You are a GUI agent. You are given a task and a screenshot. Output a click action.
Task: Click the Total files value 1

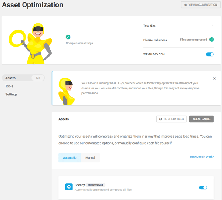point(213,26)
